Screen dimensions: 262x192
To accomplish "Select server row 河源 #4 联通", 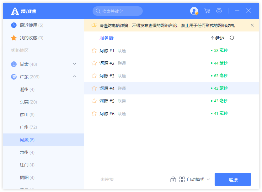I will pyautogui.click(x=171, y=88).
